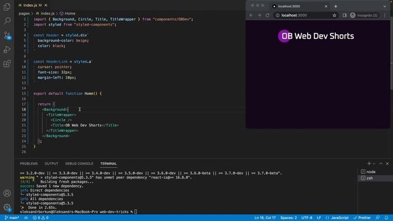
Task: Open a new browser tab
Action: [336, 6]
